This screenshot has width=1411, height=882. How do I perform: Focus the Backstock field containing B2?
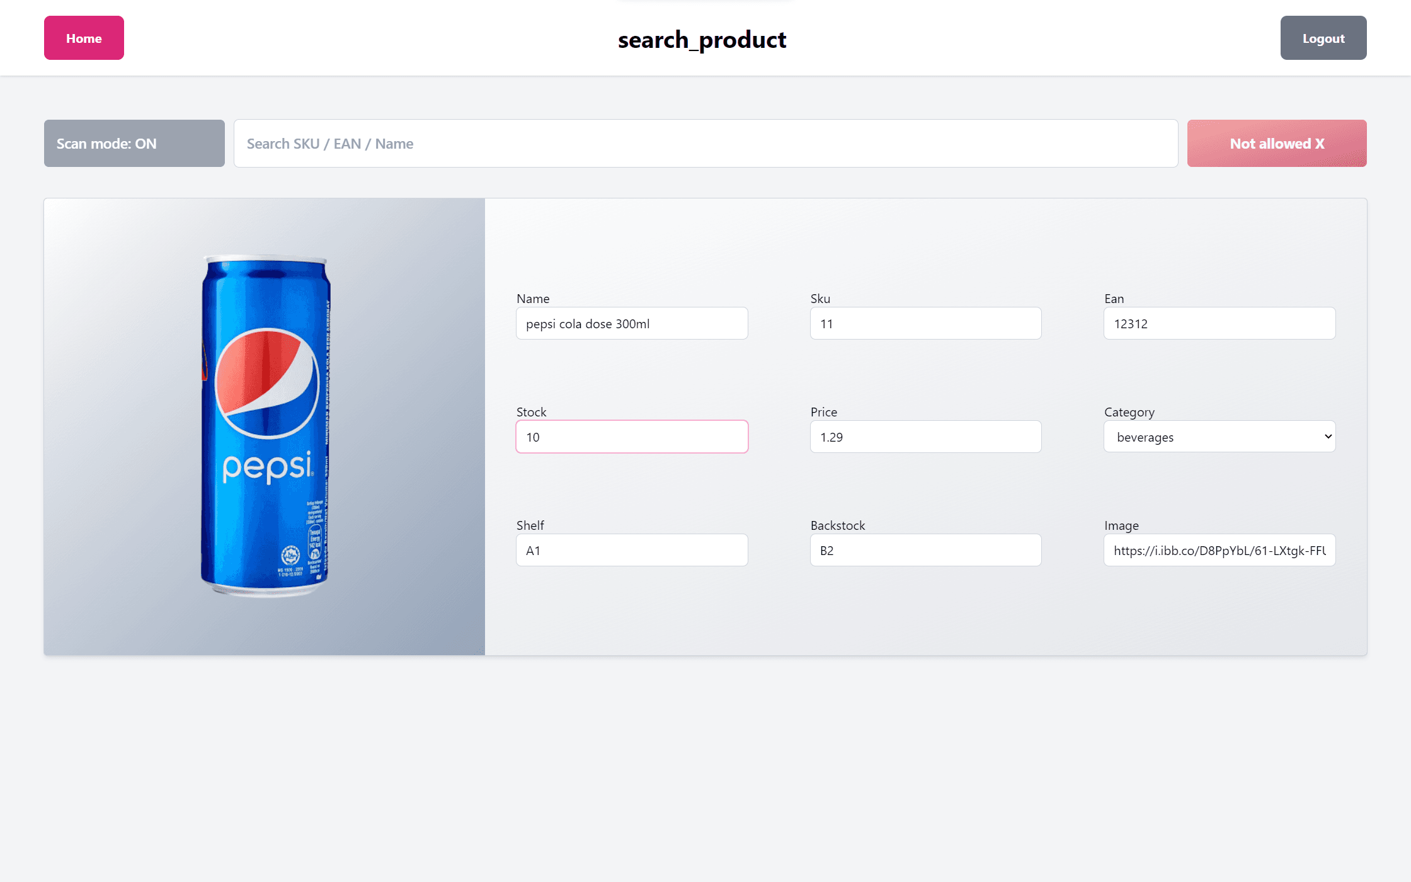(925, 550)
